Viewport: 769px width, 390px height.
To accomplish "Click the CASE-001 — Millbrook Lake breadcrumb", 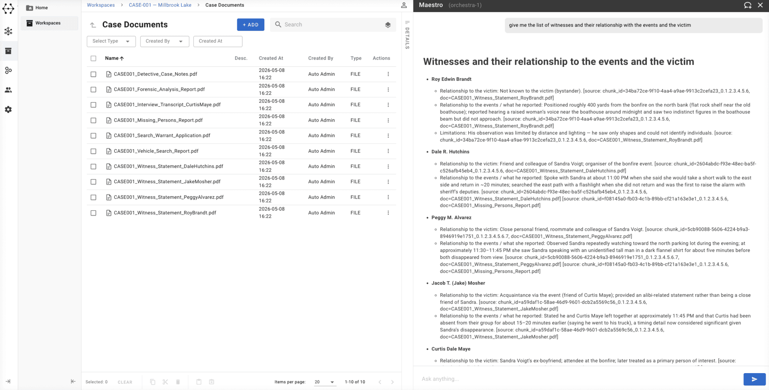I will (160, 5).
